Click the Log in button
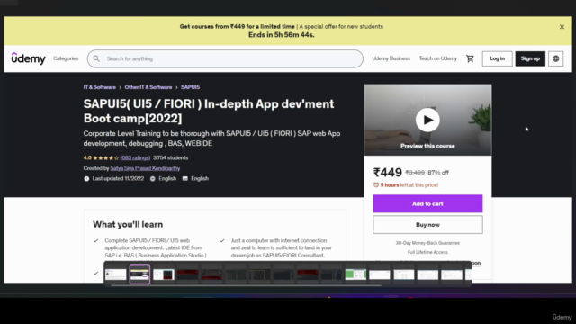576x324 pixels. [x=497, y=58]
